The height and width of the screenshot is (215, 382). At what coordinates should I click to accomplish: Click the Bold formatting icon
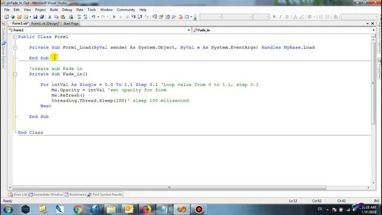coord(274,17)
